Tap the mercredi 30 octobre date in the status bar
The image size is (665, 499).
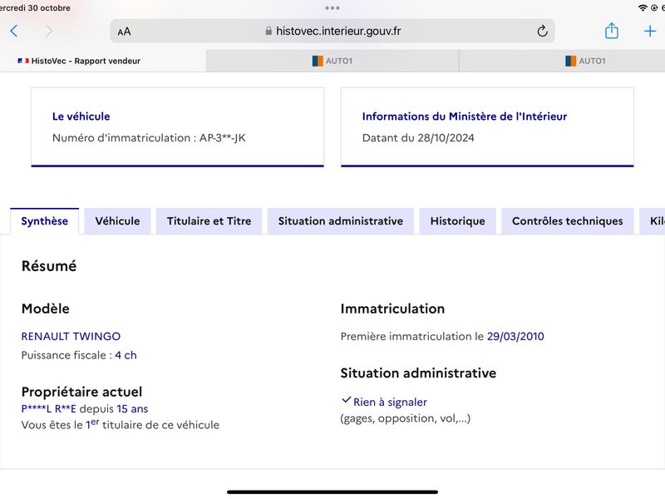tap(35, 7)
